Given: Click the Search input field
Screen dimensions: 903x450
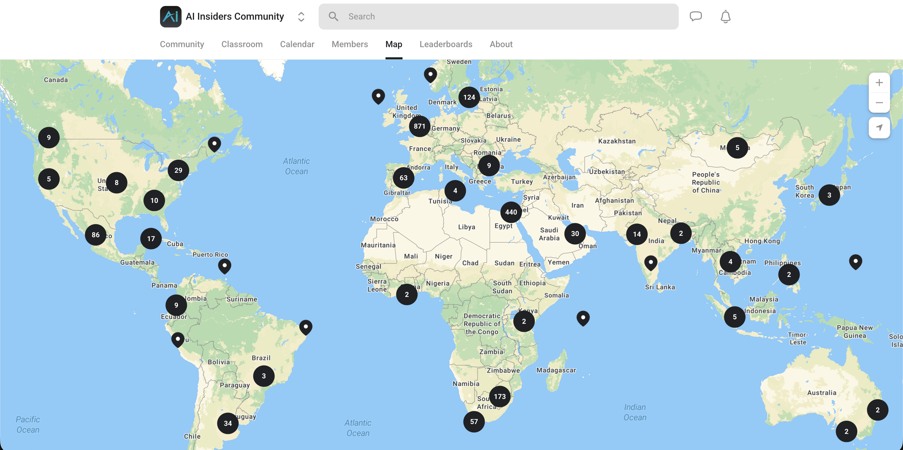Looking at the screenshot, I should [498, 16].
